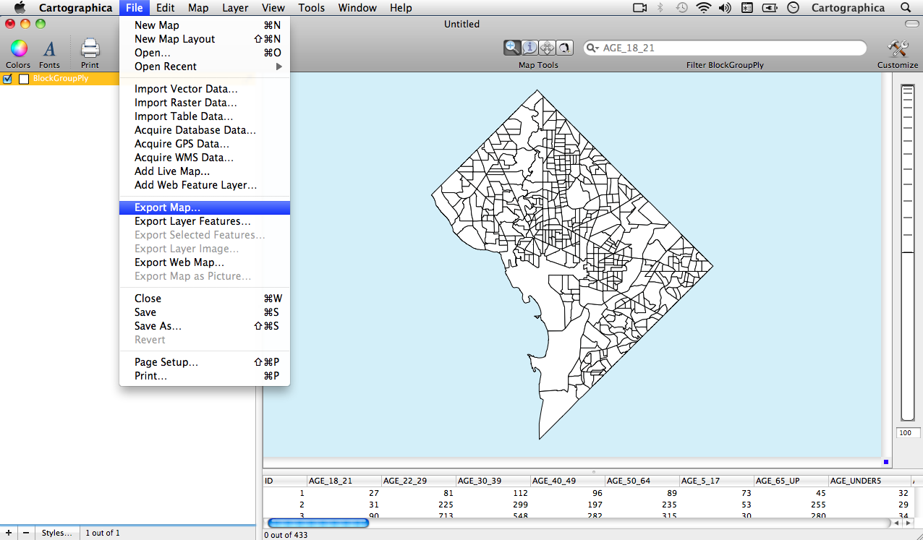This screenshot has height=540, width=923.
Task: Click the Print toolbar icon
Action: point(90,49)
